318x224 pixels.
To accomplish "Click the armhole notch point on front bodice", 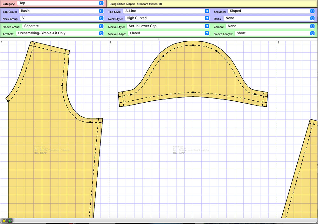I will [x=62, y=85].
